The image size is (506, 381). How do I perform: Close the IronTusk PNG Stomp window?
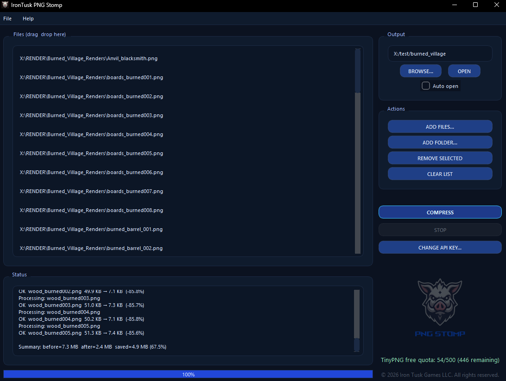[x=497, y=5]
